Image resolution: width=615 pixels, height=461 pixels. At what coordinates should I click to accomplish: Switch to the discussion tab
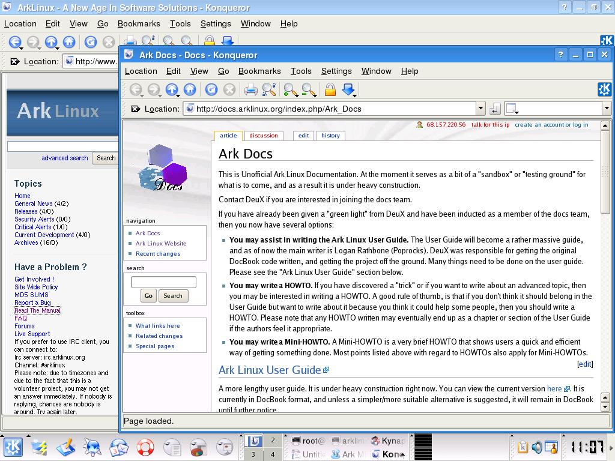click(x=263, y=136)
